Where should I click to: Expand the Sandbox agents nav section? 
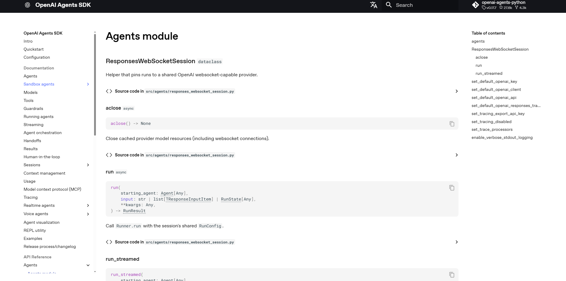88,84
